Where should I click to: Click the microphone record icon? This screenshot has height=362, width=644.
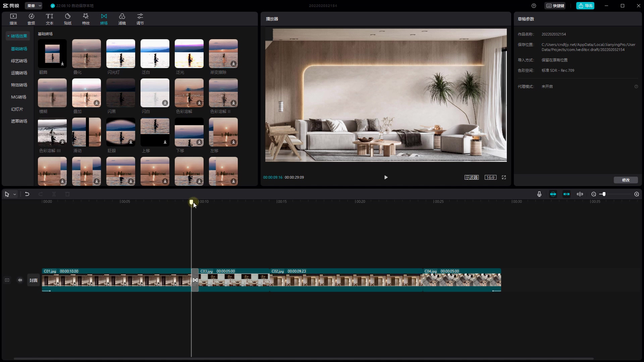point(539,194)
